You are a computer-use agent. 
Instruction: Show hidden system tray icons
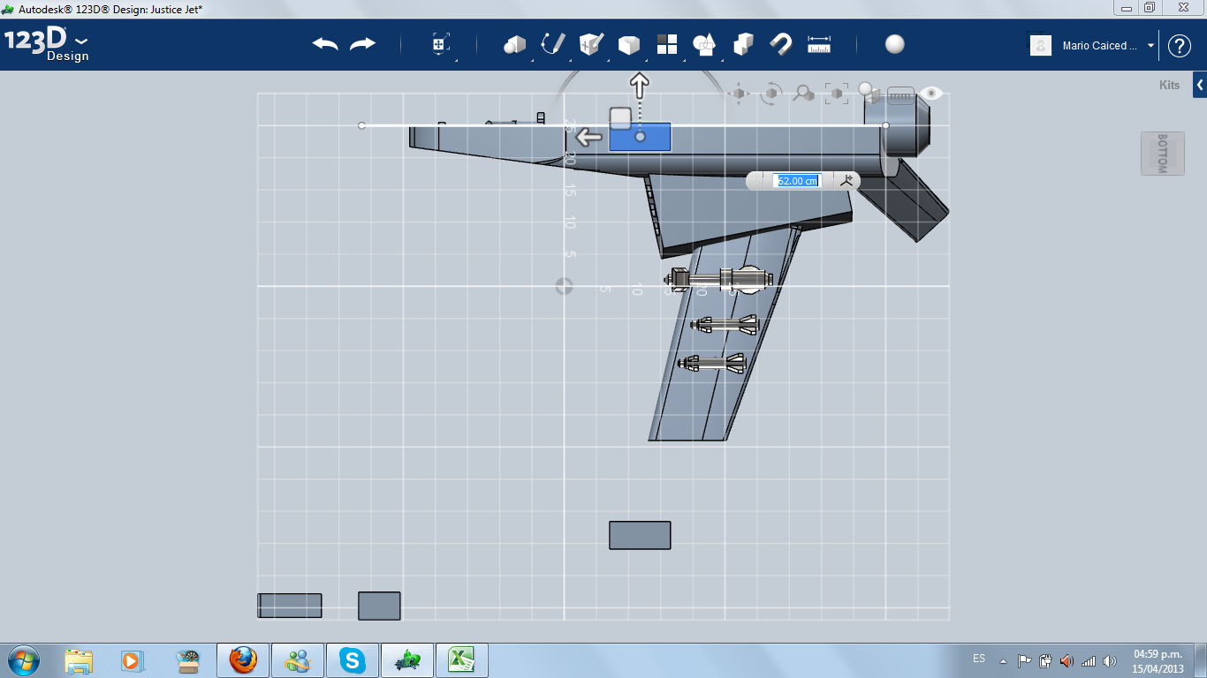1003,660
